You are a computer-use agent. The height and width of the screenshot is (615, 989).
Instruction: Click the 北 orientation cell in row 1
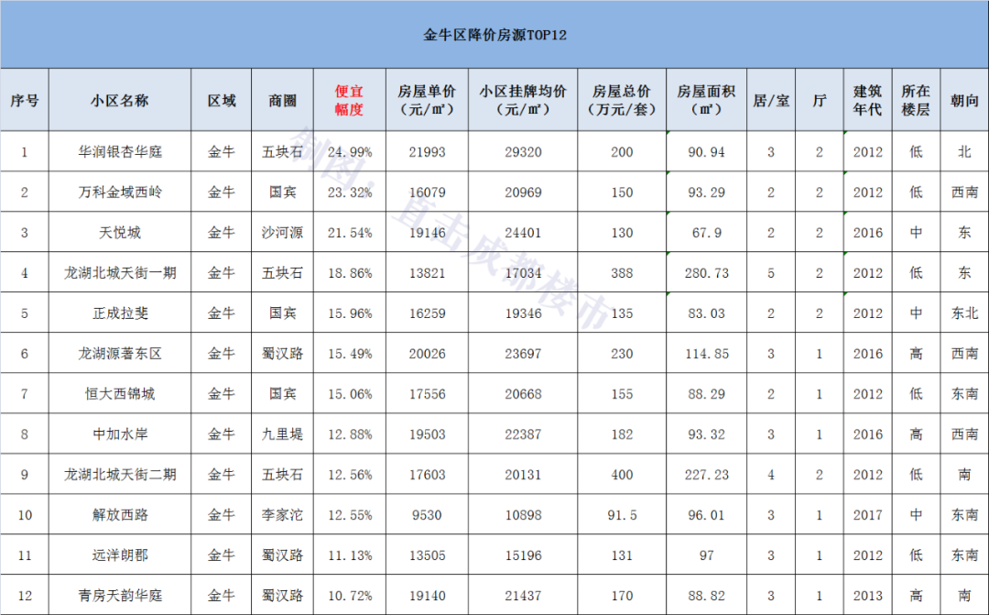[964, 152]
